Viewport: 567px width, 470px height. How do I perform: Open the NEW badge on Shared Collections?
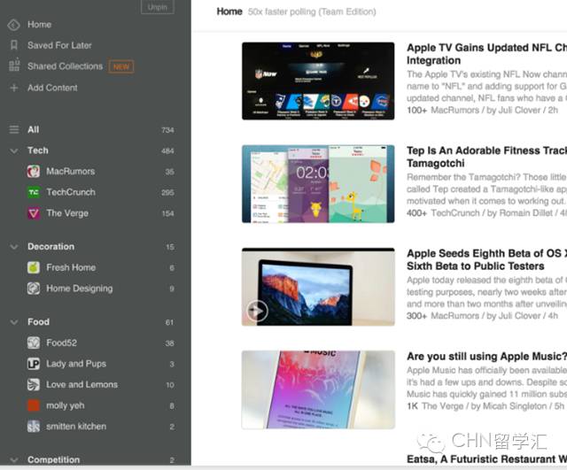(121, 66)
